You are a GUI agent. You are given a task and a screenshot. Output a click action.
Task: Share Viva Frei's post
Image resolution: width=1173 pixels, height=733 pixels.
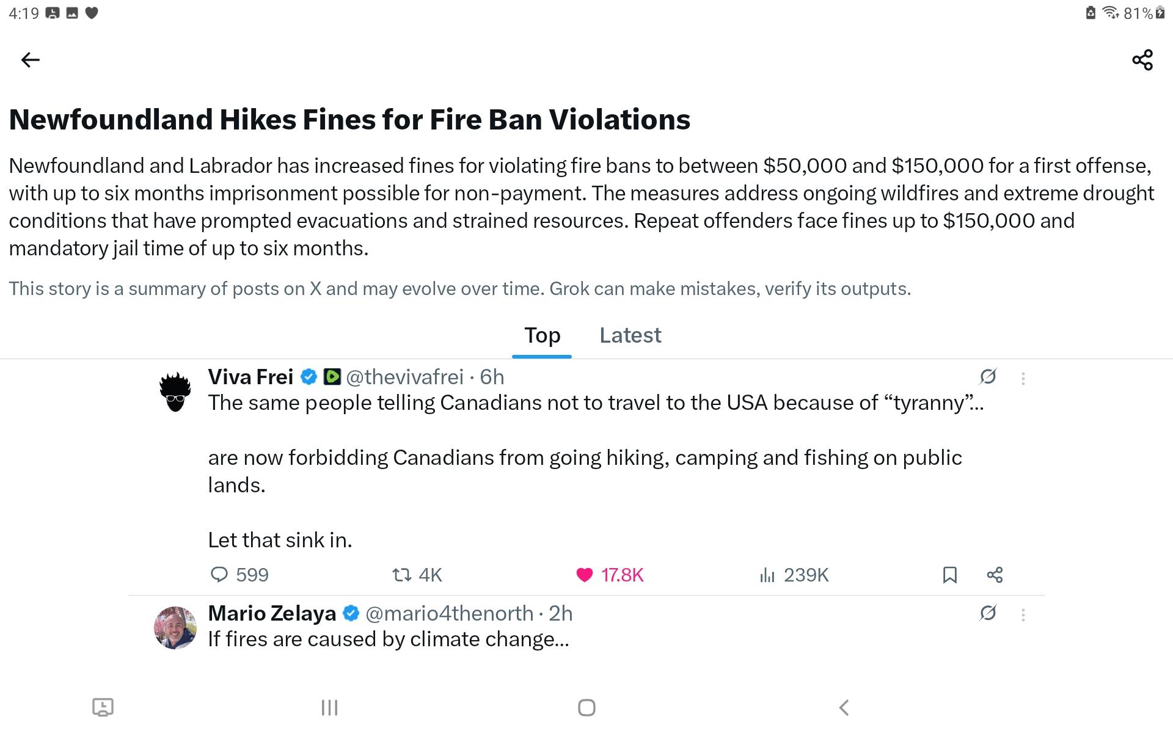coord(995,575)
